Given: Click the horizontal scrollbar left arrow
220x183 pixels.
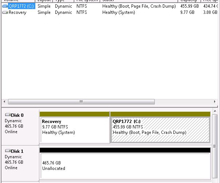Looking at the screenshot, I should (4, 102).
